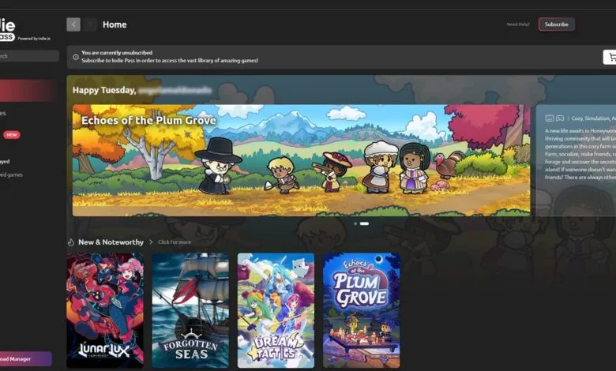Image resolution: width=616 pixels, height=371 pixels.
Task: Open the sidebar item ending in 'games'
Action: 11,174
